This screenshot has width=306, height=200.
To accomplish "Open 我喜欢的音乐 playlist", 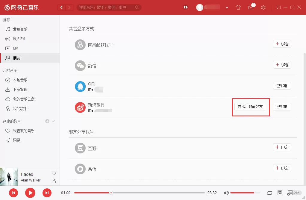I will click(30, 131).
